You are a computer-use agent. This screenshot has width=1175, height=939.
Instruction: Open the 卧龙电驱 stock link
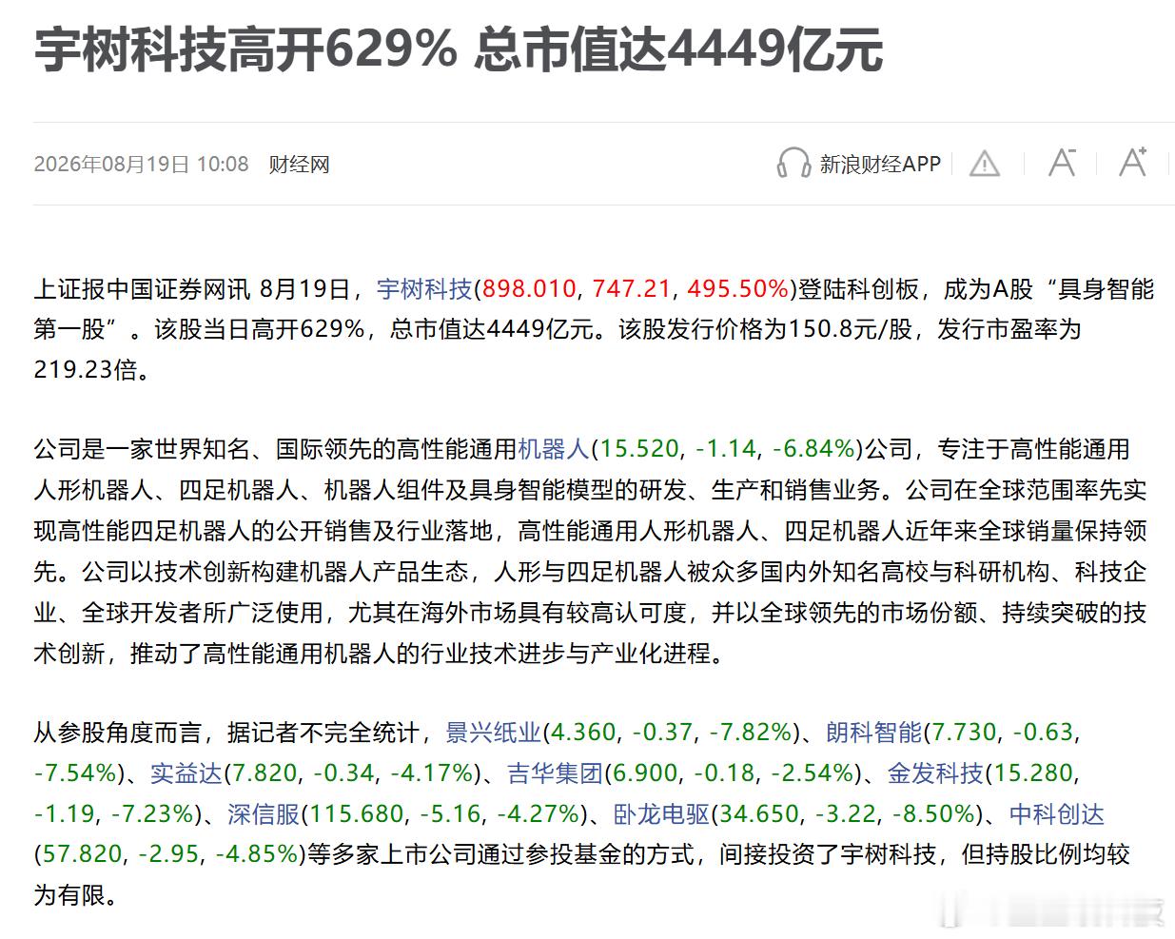click(x=662, y=813)
